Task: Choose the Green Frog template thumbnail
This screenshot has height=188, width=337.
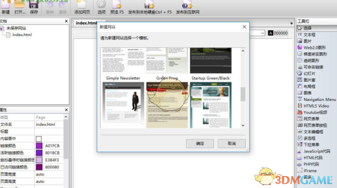Action: pyautogui.click(x=167, y=61)
